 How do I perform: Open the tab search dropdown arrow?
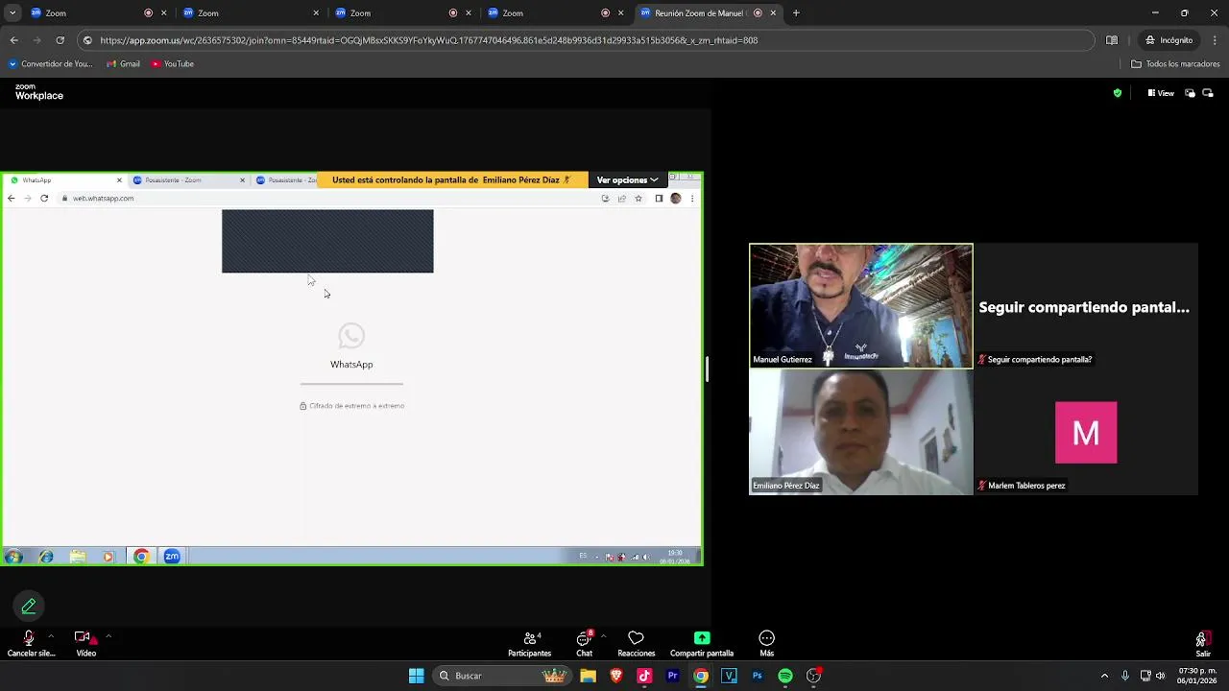12,13
